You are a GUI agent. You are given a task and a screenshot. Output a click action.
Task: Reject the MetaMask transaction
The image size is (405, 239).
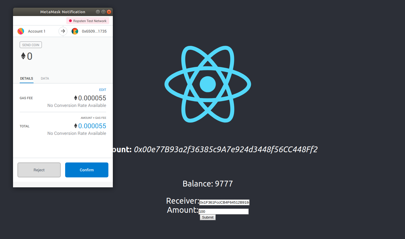coord(39,170)
